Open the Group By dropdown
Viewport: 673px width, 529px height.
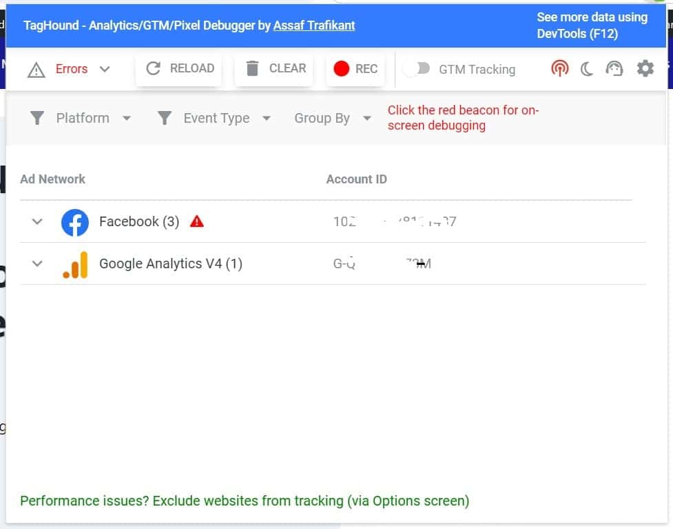tap(366, 118)
